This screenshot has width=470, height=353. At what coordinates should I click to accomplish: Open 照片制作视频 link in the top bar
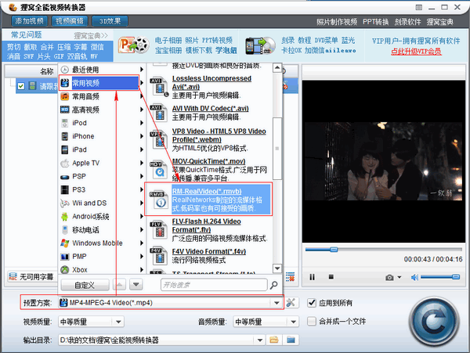click(x=337, y=22)
